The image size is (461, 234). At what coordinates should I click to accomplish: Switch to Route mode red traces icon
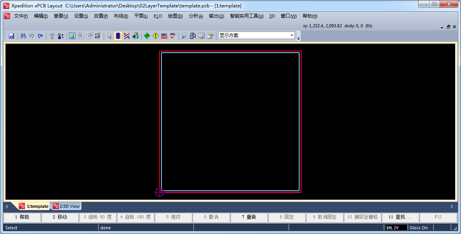coord(127,36)
